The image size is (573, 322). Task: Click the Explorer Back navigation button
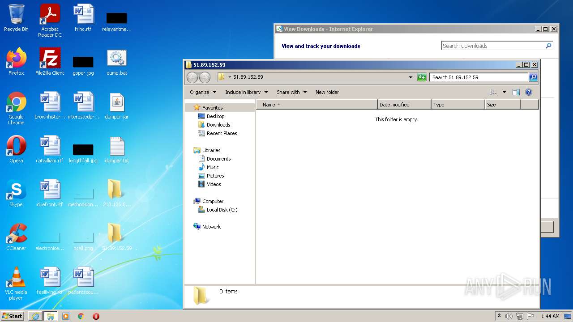click(192, 77)
